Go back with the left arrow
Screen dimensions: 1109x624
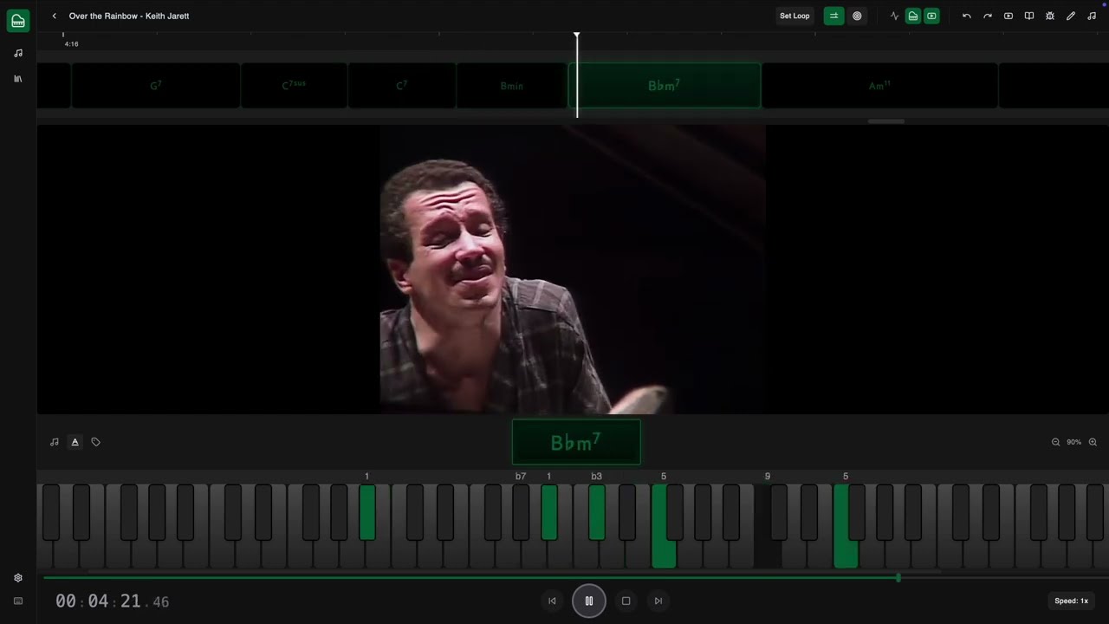54,16
